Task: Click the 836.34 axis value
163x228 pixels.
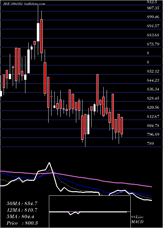Action: [153, 89]
